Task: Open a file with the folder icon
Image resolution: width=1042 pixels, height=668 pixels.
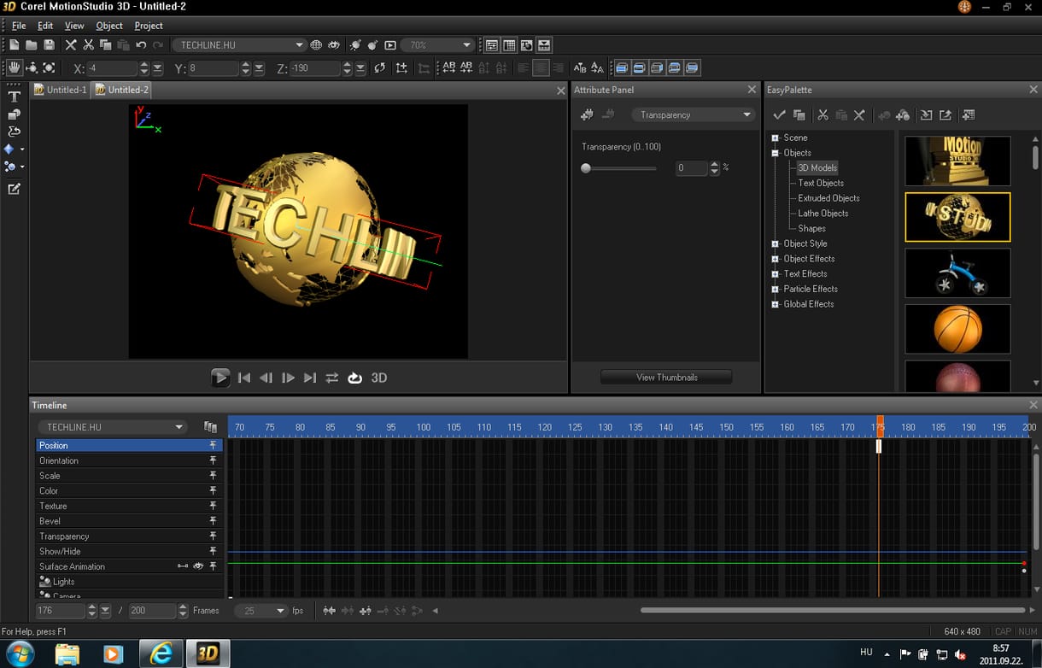Action: (x=32, y=45)
